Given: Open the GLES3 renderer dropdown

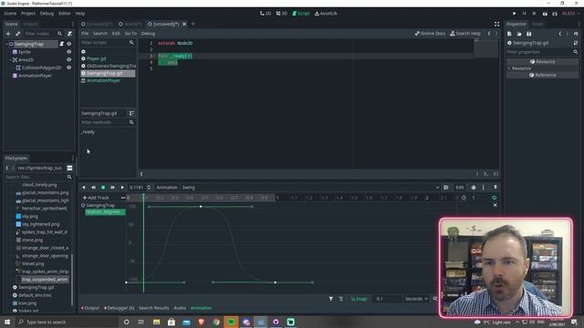Looking at the screenshot, I should click(570, 14).
